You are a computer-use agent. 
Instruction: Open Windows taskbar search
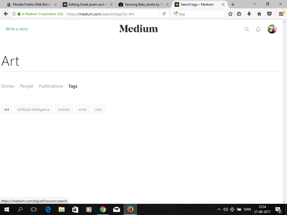(20, 209)
